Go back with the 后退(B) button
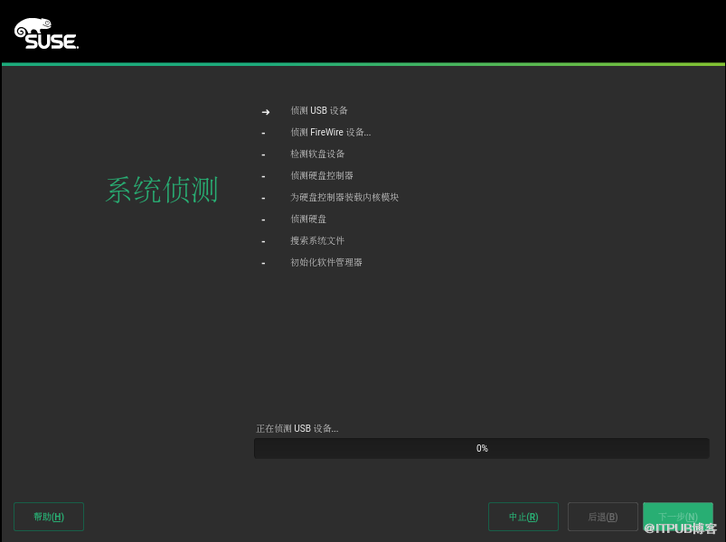 [x=602, y=517]
